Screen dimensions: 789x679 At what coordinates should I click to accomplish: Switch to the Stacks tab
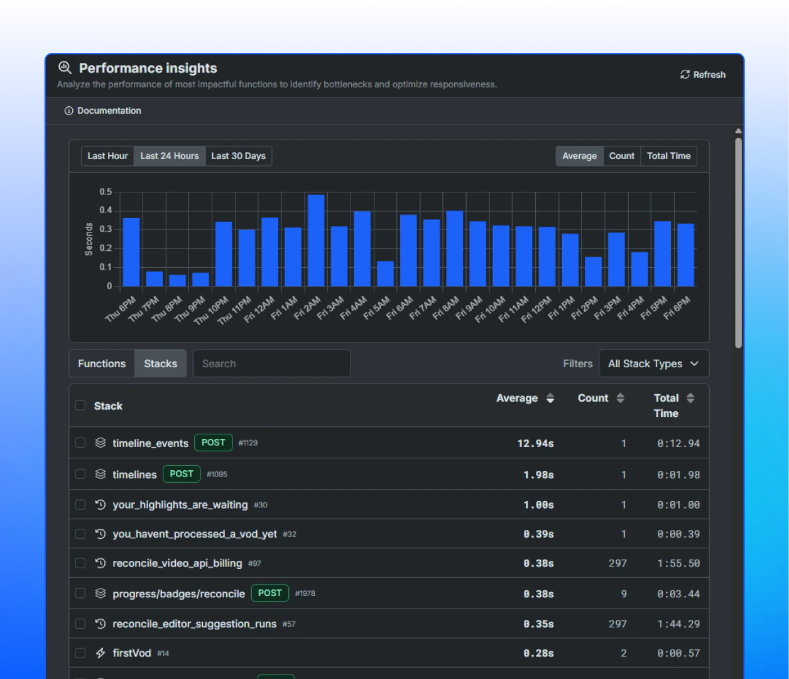[161, 363]
